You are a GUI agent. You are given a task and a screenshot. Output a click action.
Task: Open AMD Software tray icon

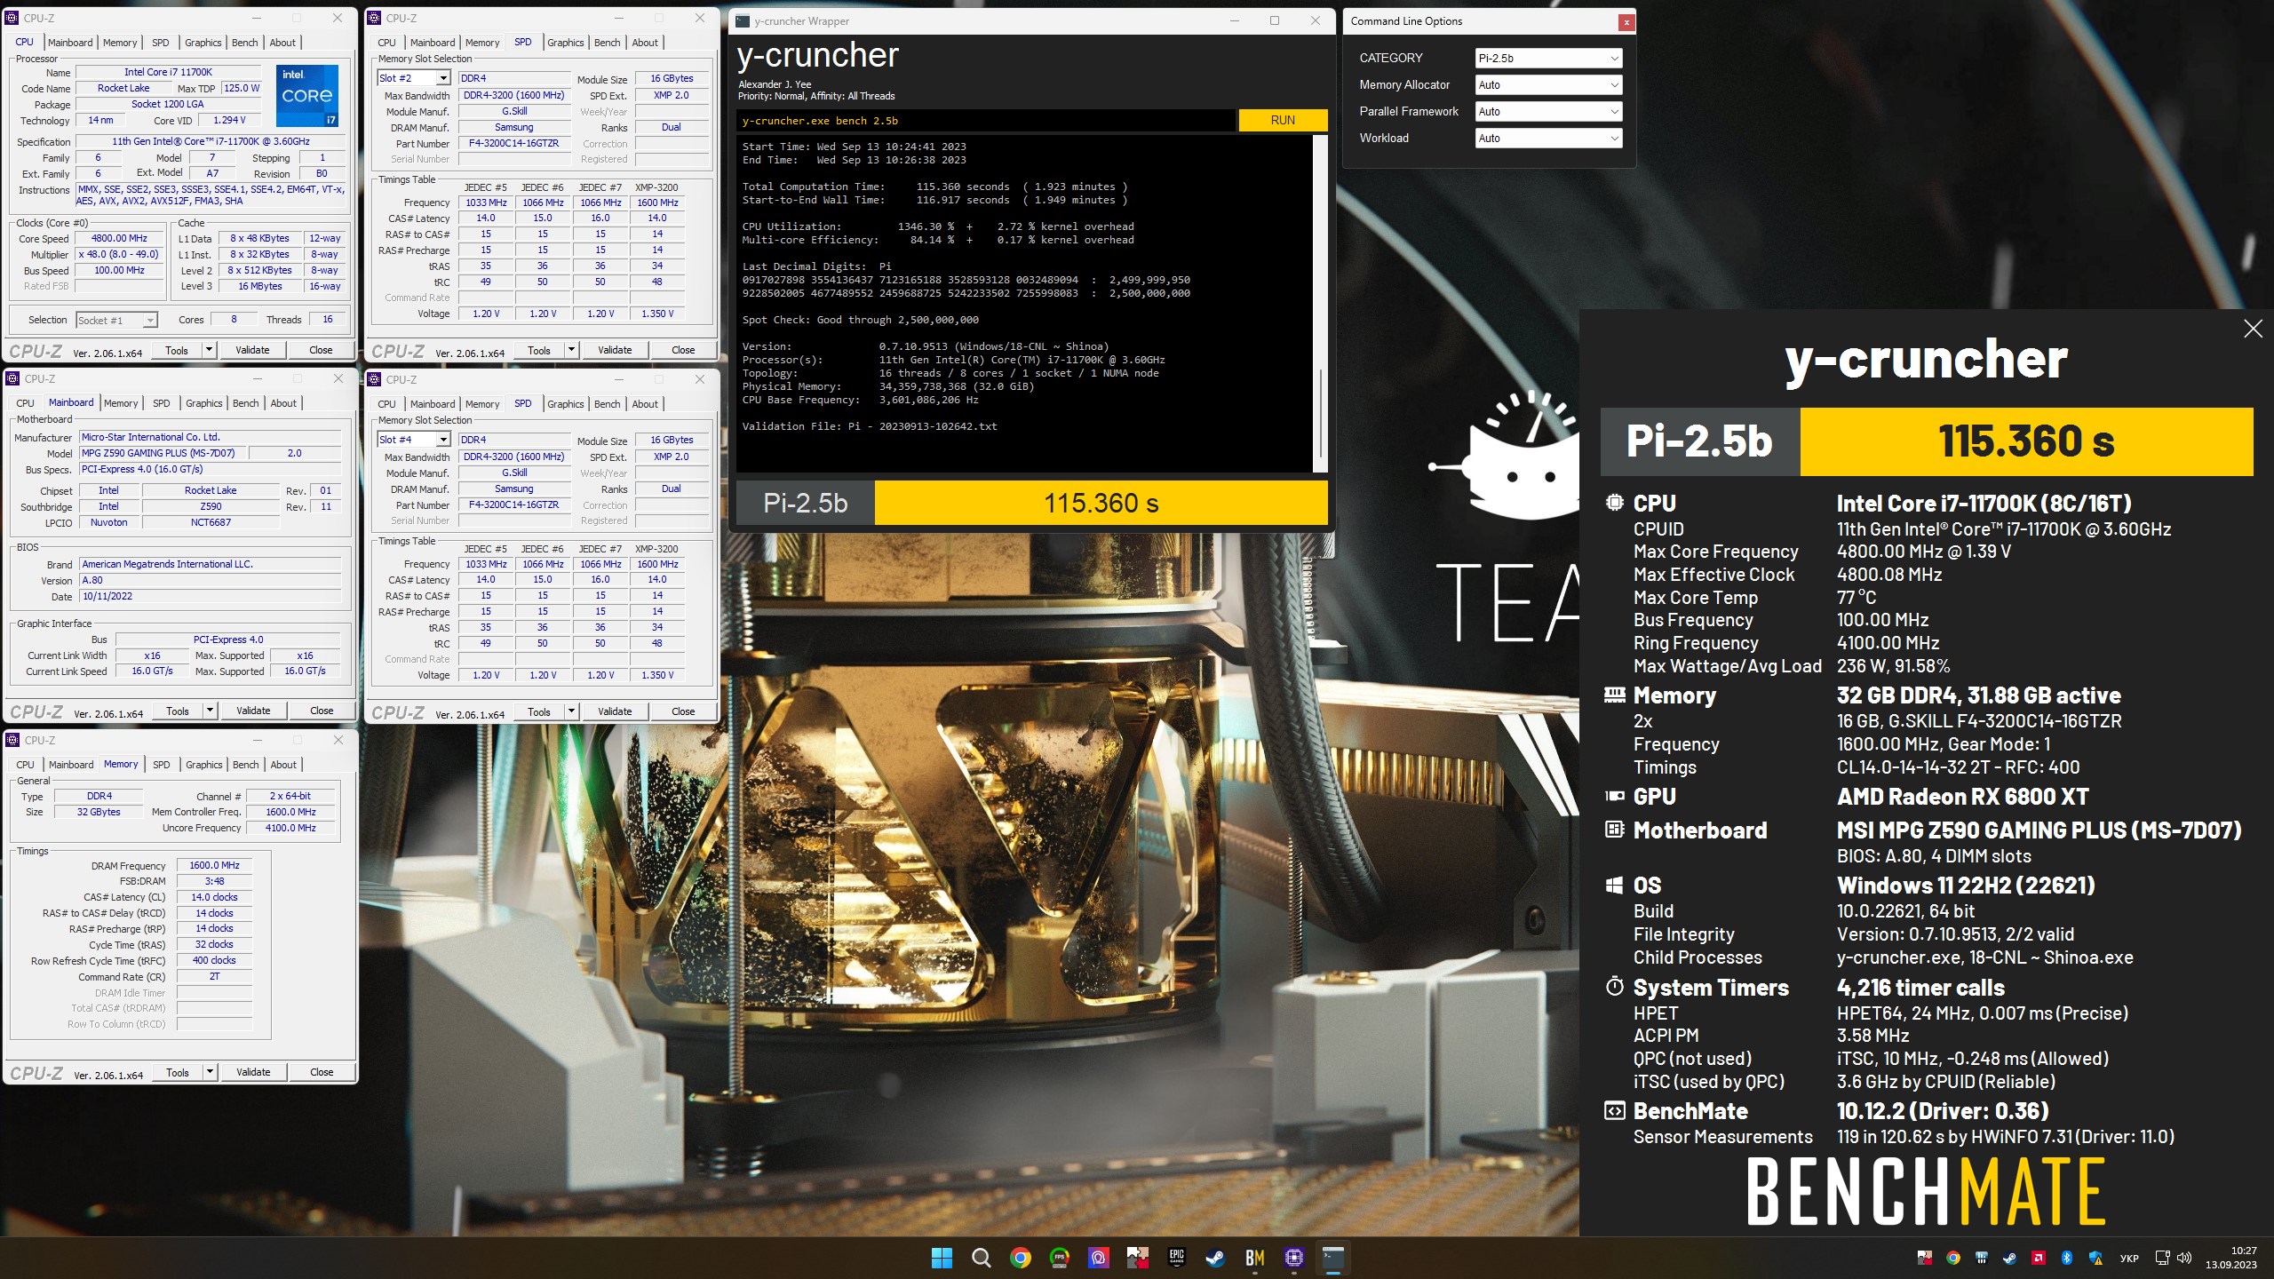pyautogui.click(x=2039, y=1258)
